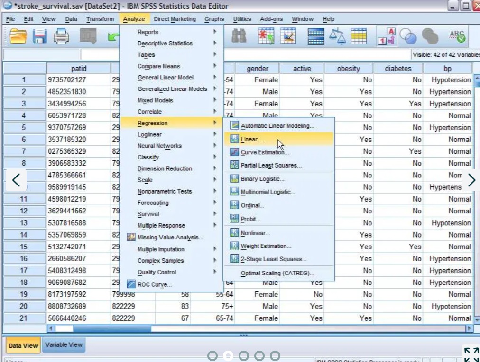Expand the Compare Means submenu
The width and height of the screenshot is (480, 362).
click(x=159, y=66)
